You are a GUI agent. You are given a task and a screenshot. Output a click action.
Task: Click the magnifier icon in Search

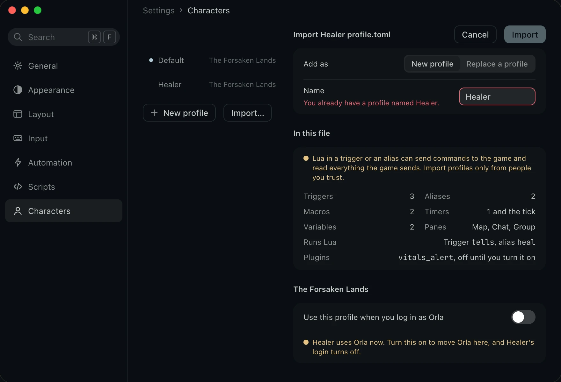click(x=18, y=37)
